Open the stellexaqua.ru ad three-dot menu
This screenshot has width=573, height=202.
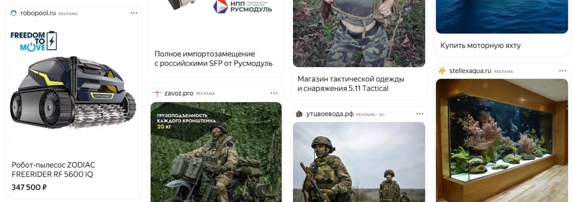point(562,71)
